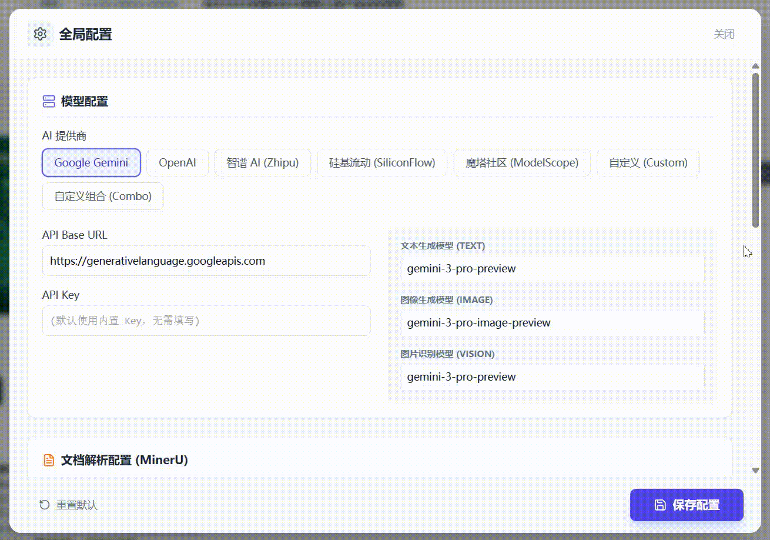Edit the 图片识别模型 (VISION) model field
The image size is (770, 540).
553,377
